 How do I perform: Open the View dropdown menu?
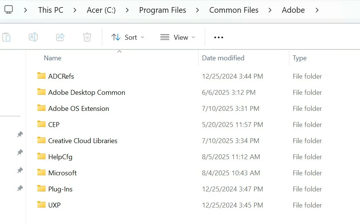click(178, 37)
